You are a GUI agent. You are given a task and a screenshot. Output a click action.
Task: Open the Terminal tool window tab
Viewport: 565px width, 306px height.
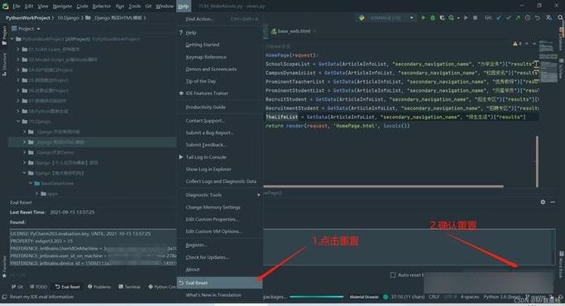tap(129, 287)
